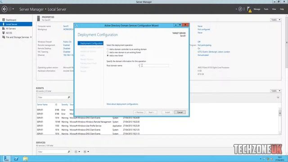Click the Events filter text box
Image resolution: width=288 pixels, height=162 pixels.
pyautogui.click(x=52, y=97)
